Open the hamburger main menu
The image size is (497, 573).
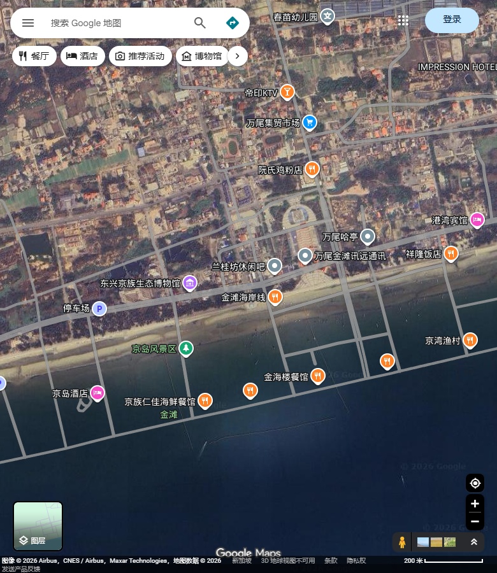pos(28,23)
